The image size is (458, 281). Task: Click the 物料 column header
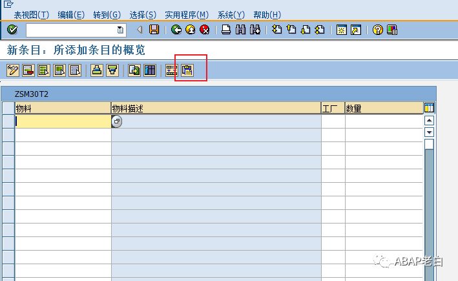point(63,108)
